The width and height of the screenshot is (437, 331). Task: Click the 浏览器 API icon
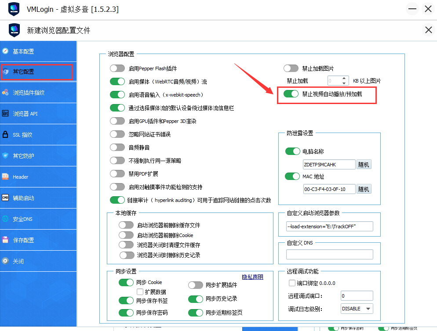pyautogui.click(x=5, y=113)
